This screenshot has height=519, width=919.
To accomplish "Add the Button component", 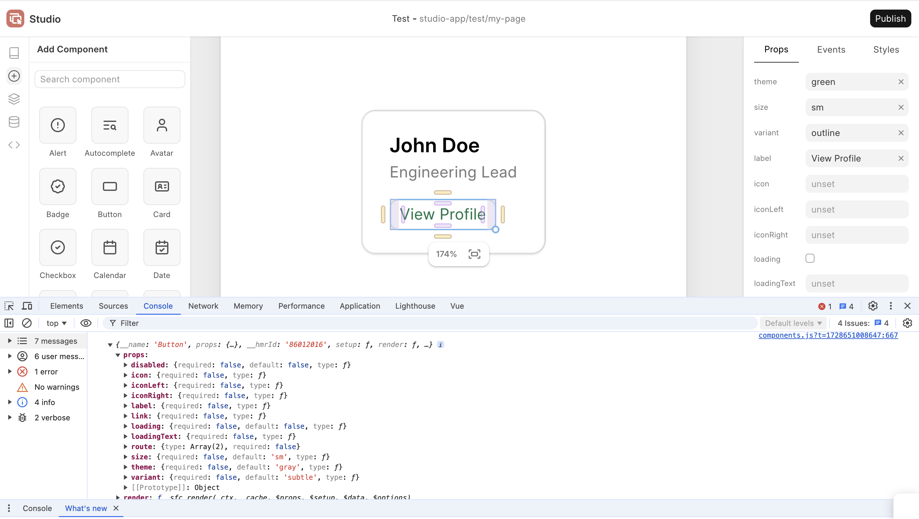I will 110,186.
